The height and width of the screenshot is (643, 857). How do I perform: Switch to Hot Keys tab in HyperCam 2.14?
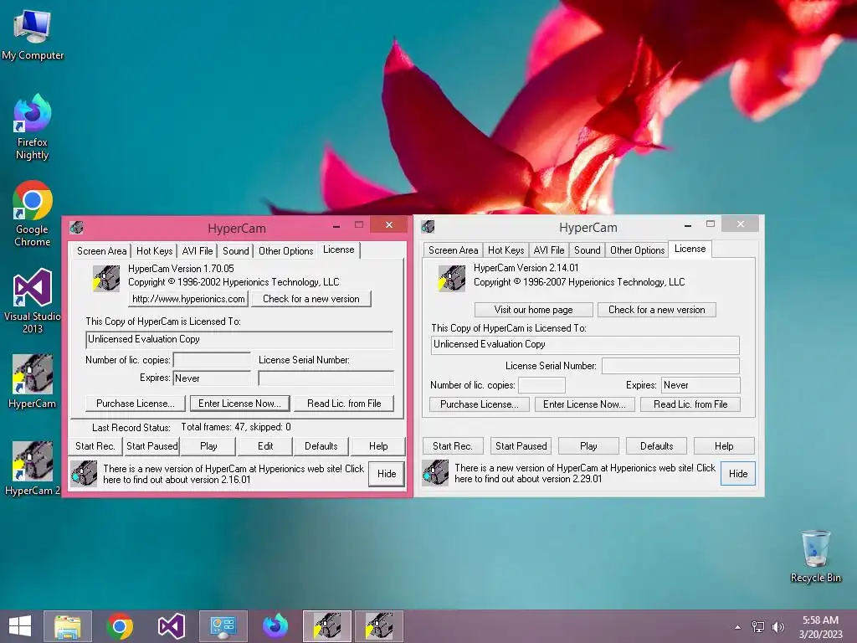coord(505,249)
